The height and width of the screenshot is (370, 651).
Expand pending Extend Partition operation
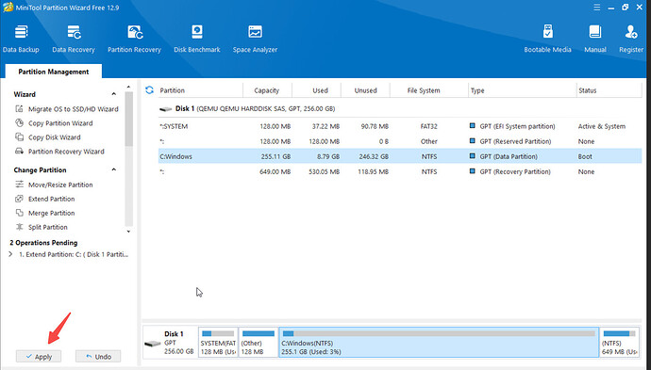point(10,254)
